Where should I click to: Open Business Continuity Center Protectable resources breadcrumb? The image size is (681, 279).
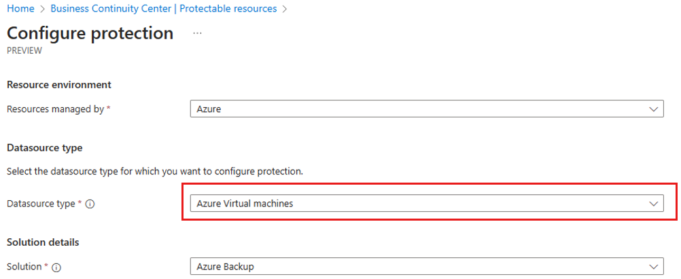pyautogui.click(x=164, y=9)
